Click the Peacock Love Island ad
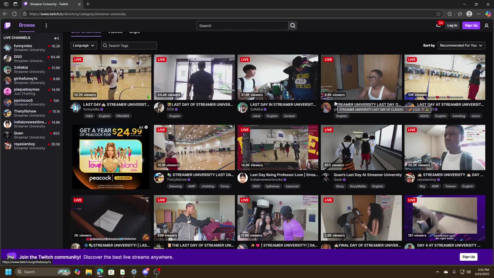Screen dimensions: 494x278 click(111, 157)
